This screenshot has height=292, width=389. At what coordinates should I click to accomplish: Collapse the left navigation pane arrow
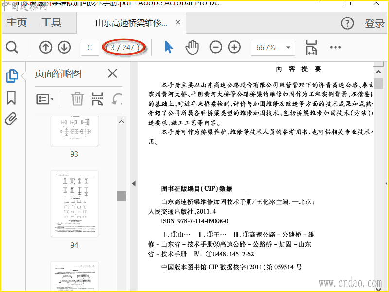coord(134,183)
